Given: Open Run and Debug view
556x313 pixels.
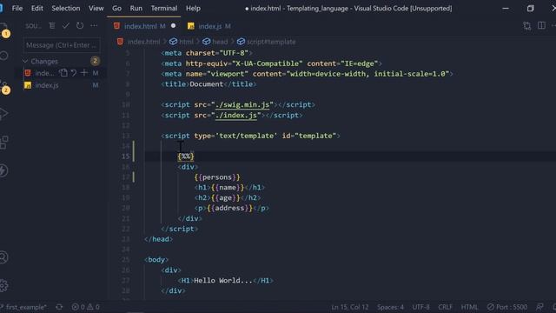Looking at the screenshot, I should (x=3, y=114).
